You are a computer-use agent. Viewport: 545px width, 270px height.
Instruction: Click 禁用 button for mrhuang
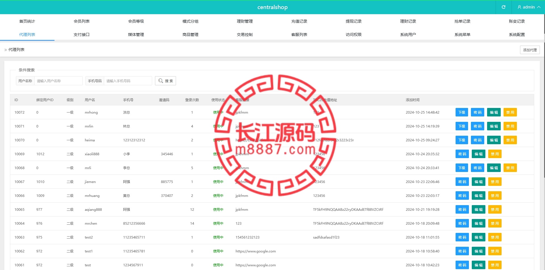[x=495, y=195]
